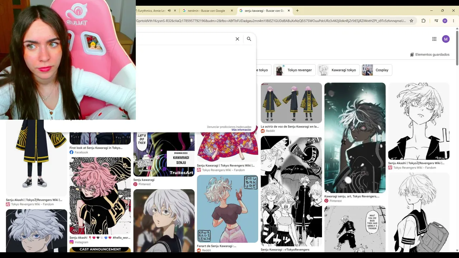Open the Chrome three-dot menu

coord(454,21)
